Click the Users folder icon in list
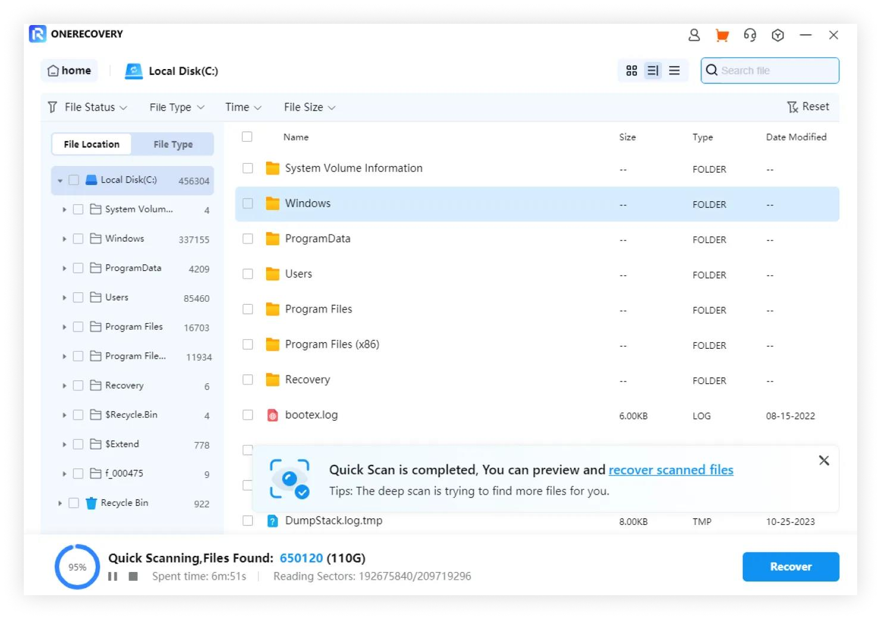The image size is (881, 619). point(273,274)
